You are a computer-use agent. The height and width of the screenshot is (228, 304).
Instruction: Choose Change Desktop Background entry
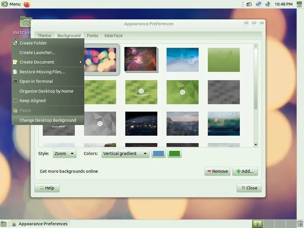(x=48, y=120)
